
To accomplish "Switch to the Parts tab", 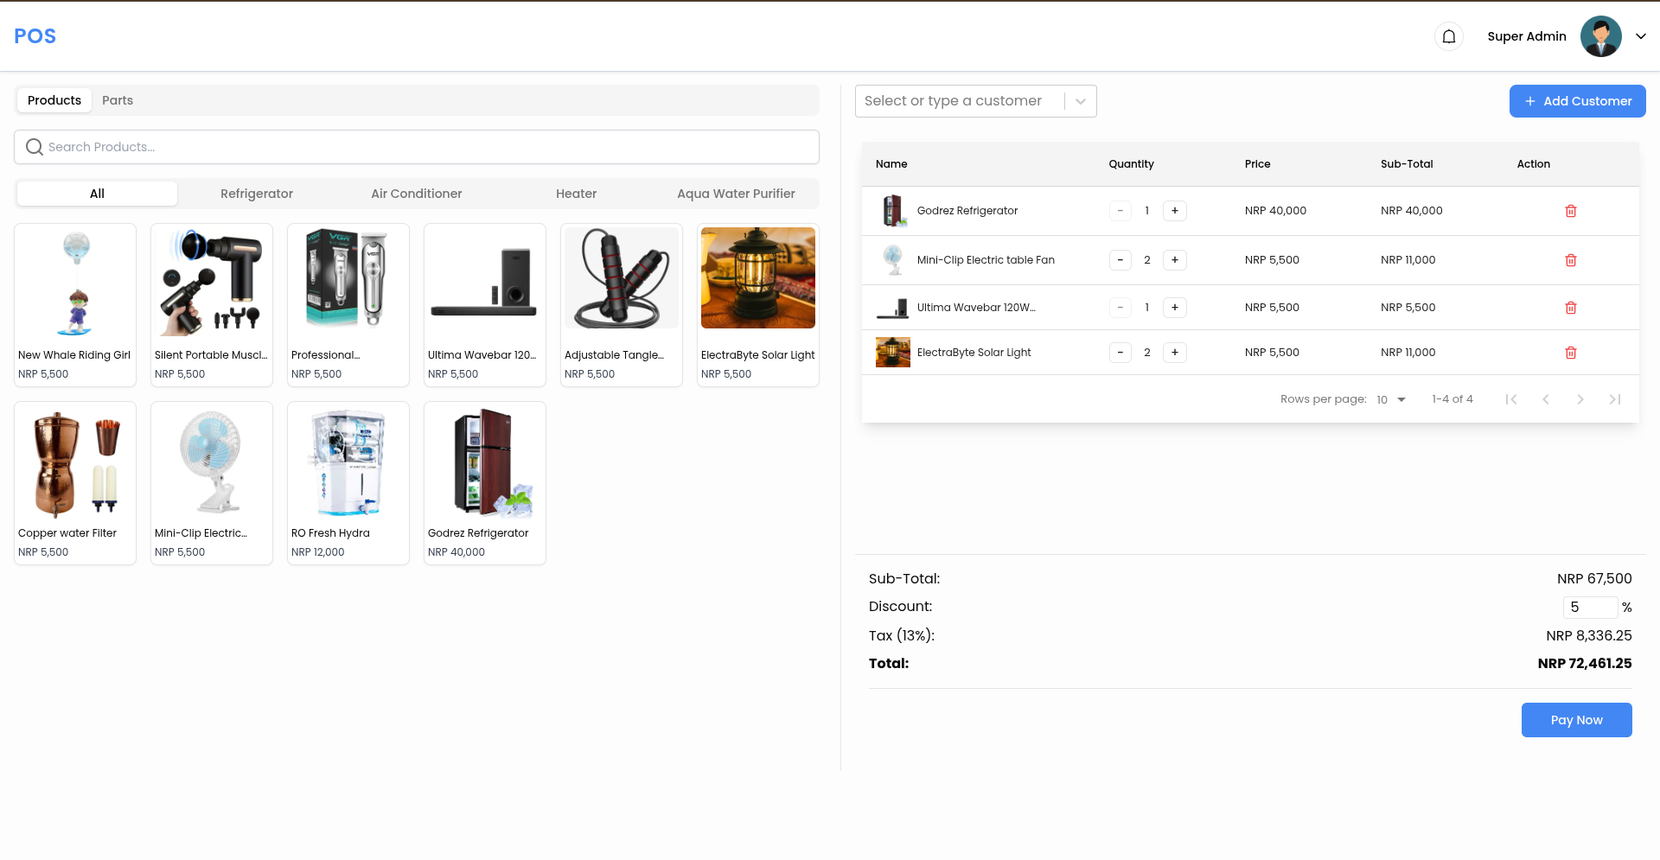I will [118, 100].
